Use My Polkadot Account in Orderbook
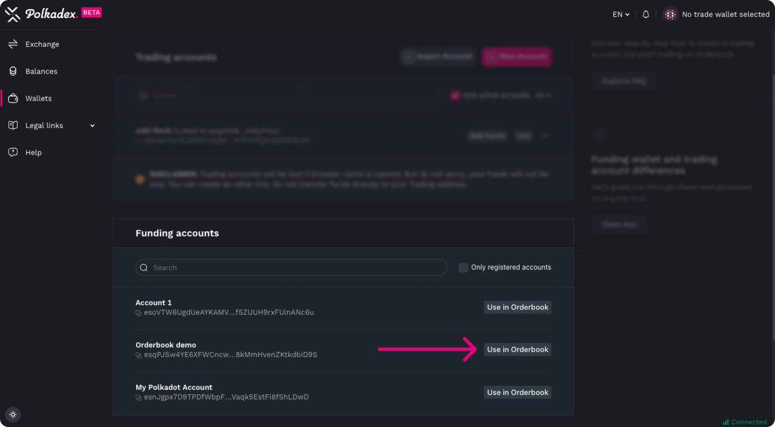Screen dimensions: 775x427 click(517, 393)
